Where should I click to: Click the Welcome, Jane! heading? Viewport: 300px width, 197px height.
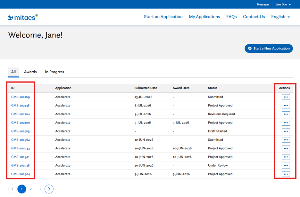tap(35, 35)
